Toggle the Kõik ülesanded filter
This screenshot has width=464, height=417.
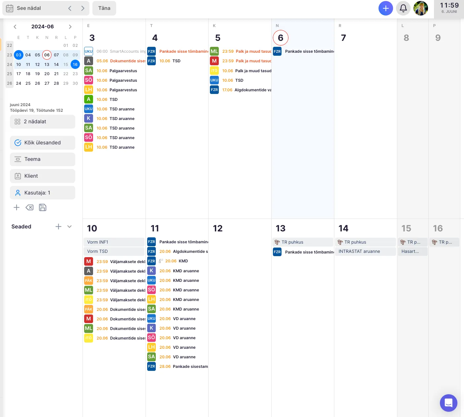43,143
